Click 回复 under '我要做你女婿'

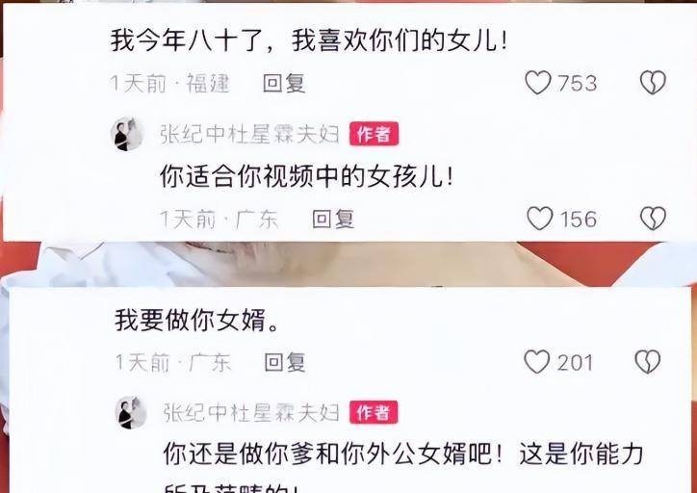pos(285,362)
